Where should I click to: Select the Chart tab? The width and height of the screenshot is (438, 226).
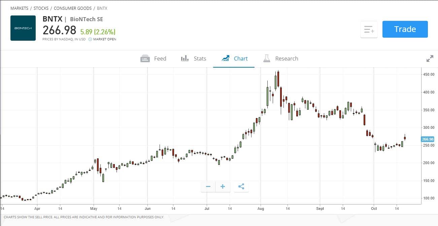tap(235, 59)
